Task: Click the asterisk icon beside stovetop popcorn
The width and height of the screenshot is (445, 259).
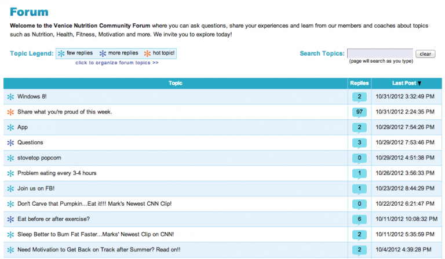Action: point(10,158)
